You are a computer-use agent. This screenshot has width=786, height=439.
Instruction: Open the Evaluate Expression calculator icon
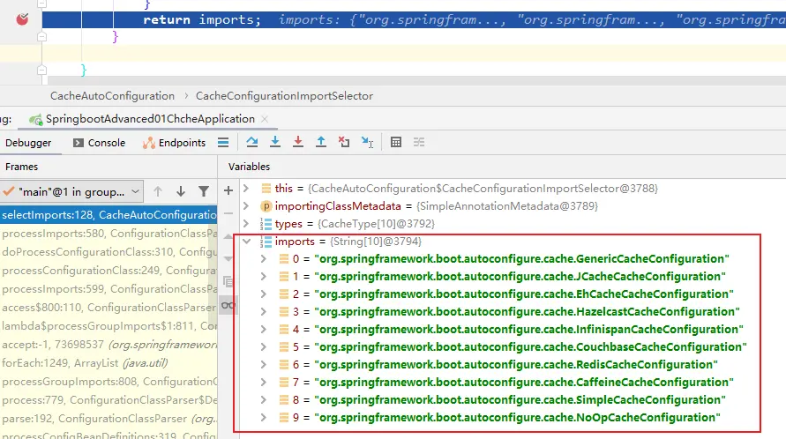point(396,142)
